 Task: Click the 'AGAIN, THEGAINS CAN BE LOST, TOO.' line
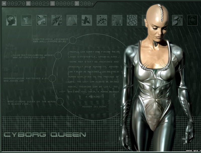pos(93,87)
